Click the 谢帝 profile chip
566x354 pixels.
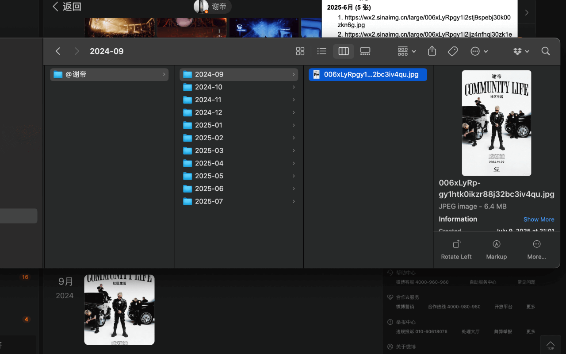212,7
